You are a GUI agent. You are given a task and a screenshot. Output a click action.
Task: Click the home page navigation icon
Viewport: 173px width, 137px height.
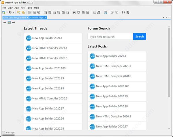click(9, 22)
